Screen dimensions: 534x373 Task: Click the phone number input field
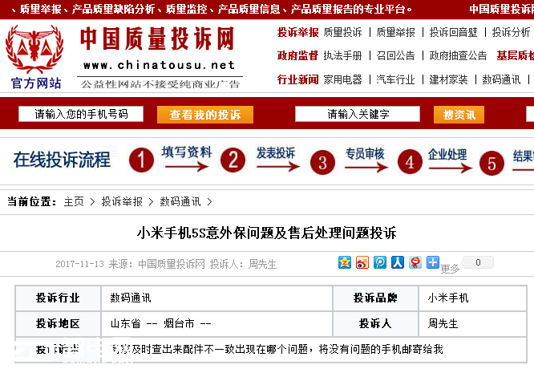coord(81,114)
